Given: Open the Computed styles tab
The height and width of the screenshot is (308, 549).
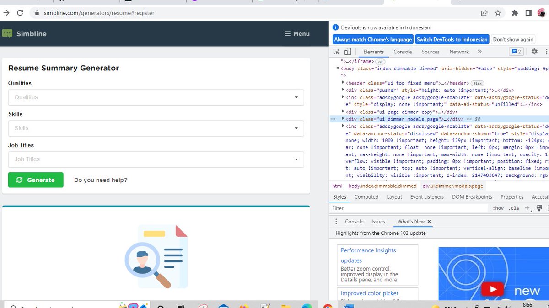Looking at the screenshot, I should tap(366, 197).
